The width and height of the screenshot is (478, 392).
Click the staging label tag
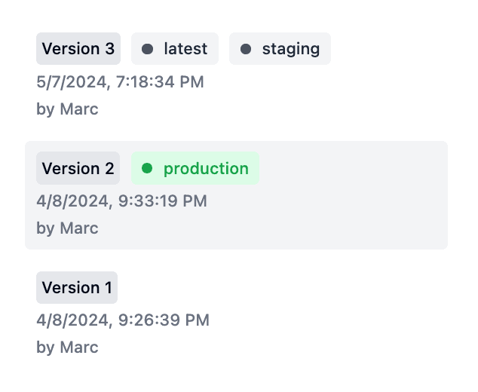(x=280, y=49)
